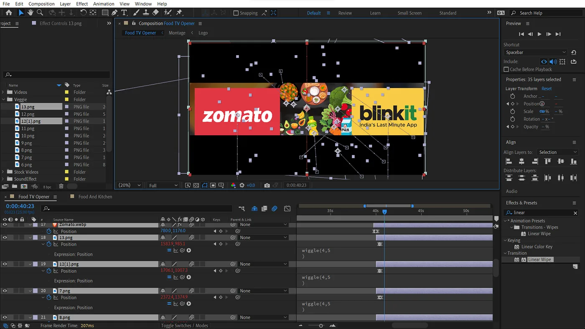Enable the Snapping checkbox
Screen dimensions: 585x329
(x=236, y=13)
